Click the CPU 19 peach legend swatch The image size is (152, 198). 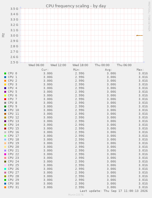[x=5, y=143]
